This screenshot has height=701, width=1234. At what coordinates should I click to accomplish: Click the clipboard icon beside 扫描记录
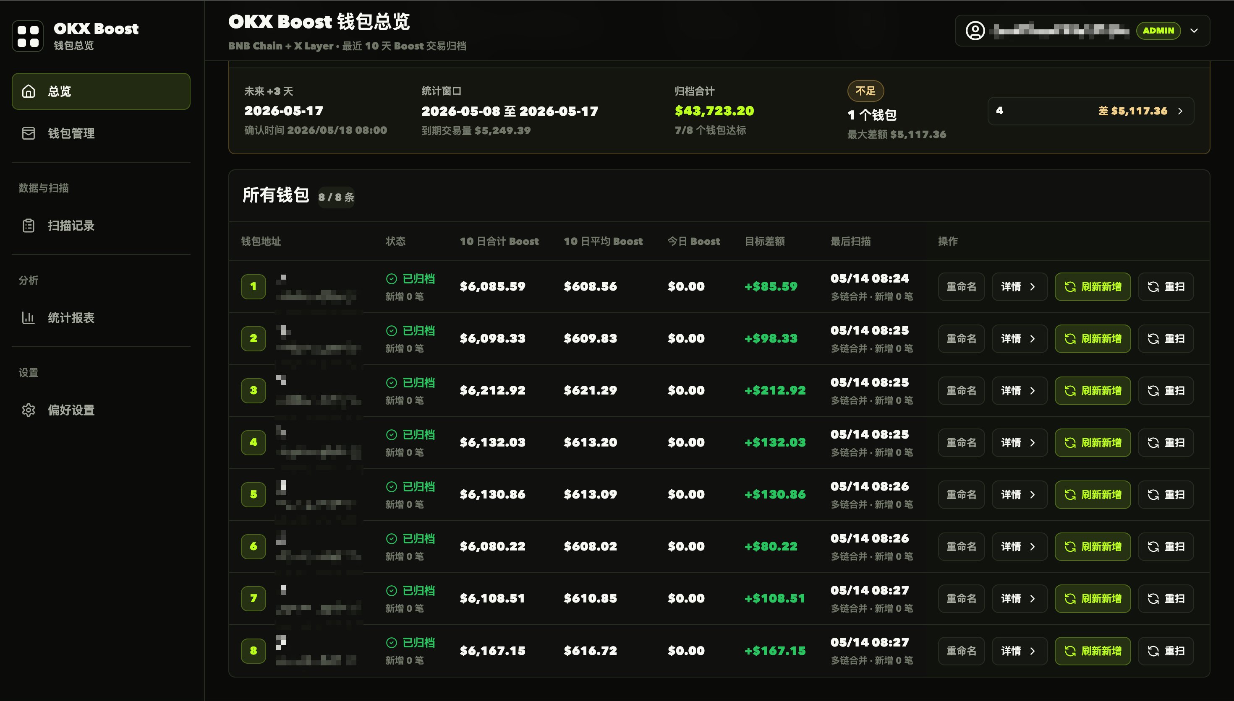coord(29,225)
